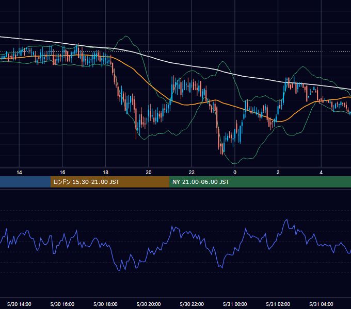This screenshot has height=309, width=351.
Task: Click the 20 hour axis label
Action: coord(149,173)
